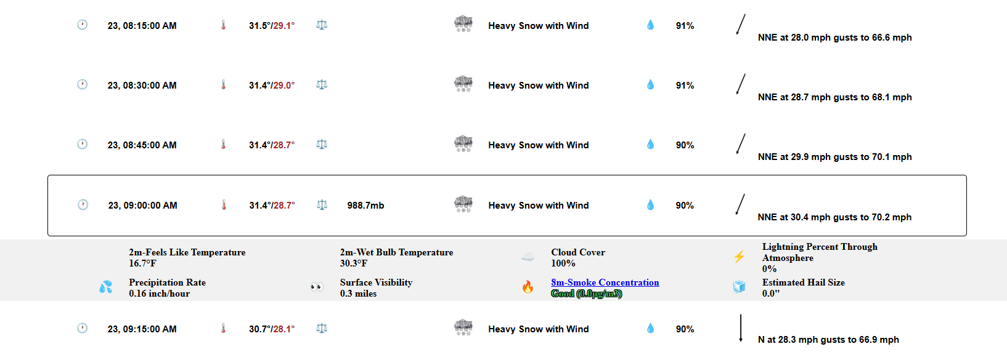This screenshot has height=360, width=1007.
Task: Click the pressure scale icon at 09:00
Action: (322, 204)
